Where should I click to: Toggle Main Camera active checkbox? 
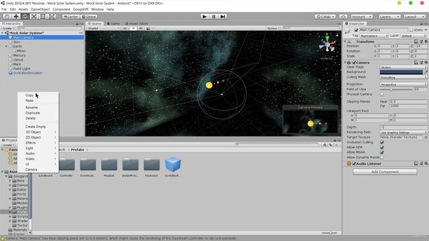pos(356,30)
